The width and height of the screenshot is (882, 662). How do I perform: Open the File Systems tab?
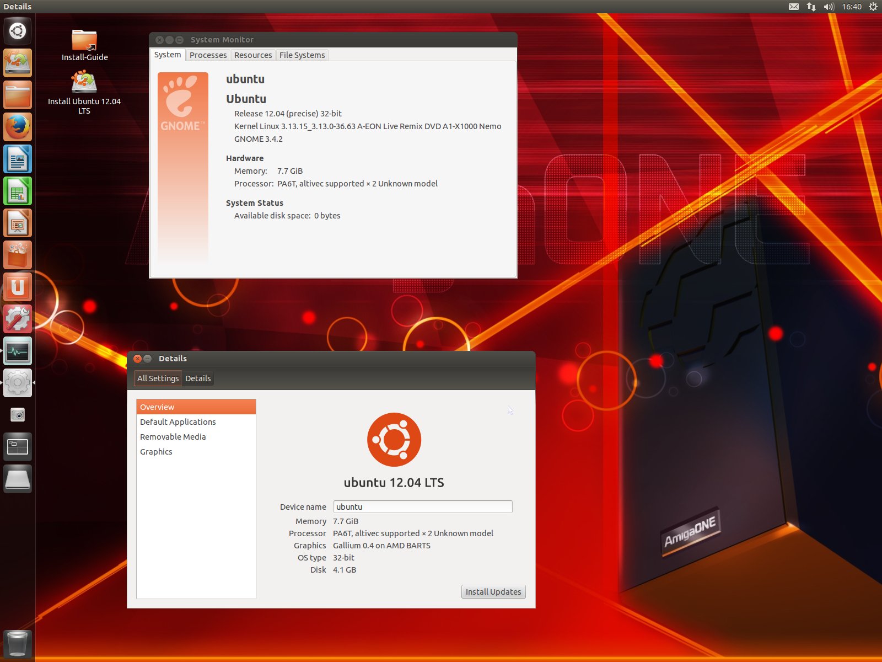(302, 55)
